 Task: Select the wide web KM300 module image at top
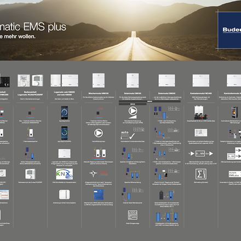(70, 81)
